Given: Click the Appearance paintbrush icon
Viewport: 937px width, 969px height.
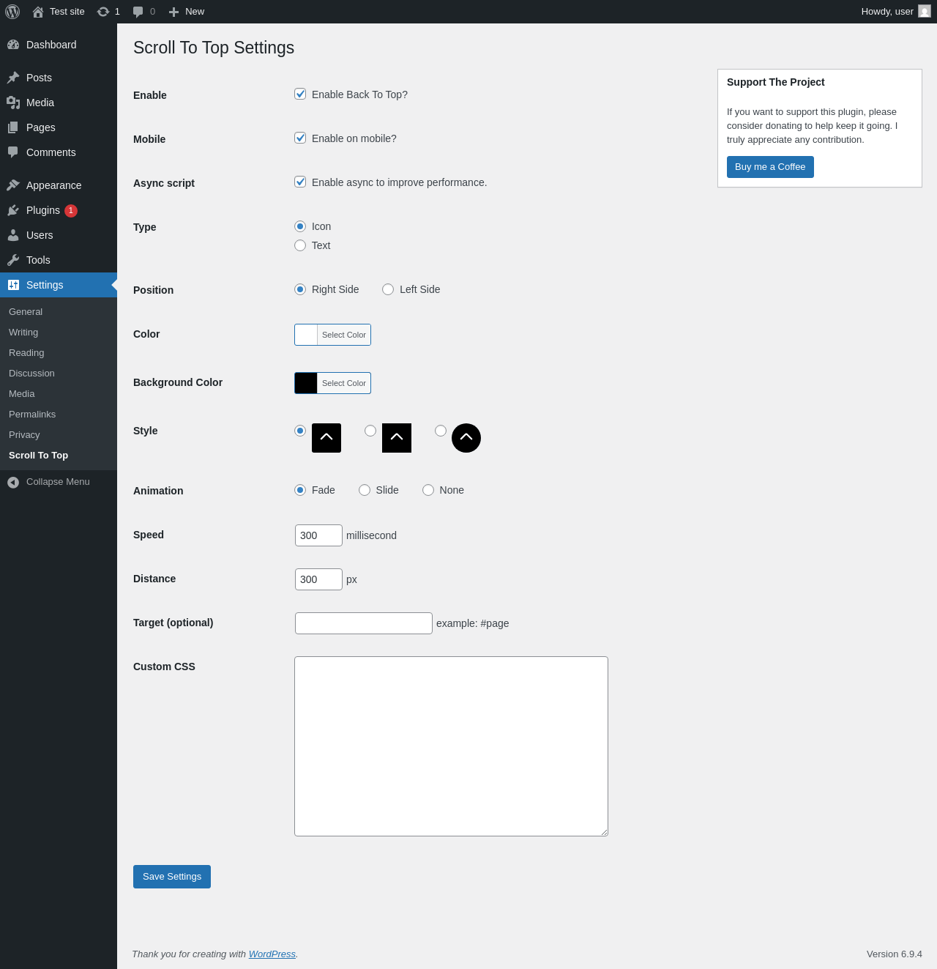Looking at the screenshot, I should (13, 185).
